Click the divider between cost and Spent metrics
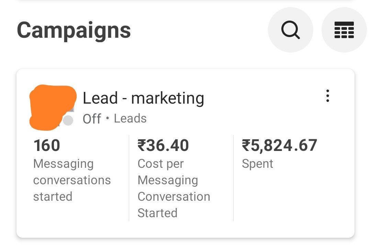This screenshot has width=371, height=246. coord(233,178)
